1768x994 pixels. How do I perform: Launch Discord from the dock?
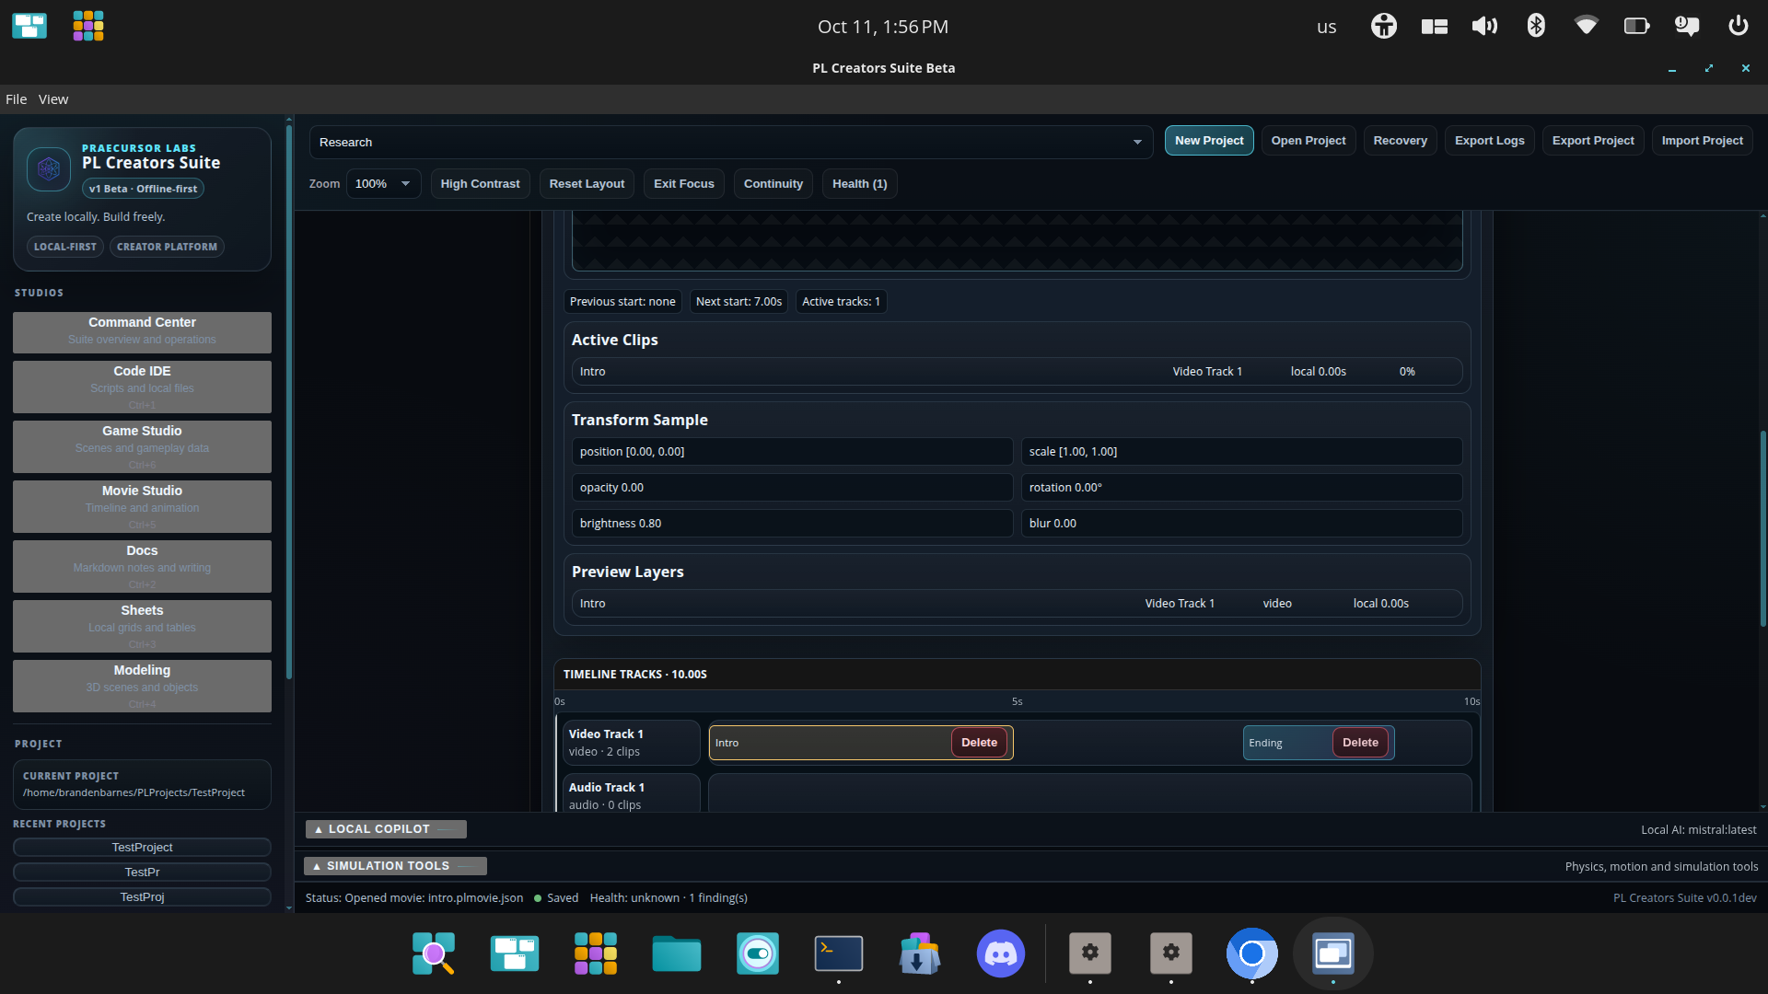1001,954
